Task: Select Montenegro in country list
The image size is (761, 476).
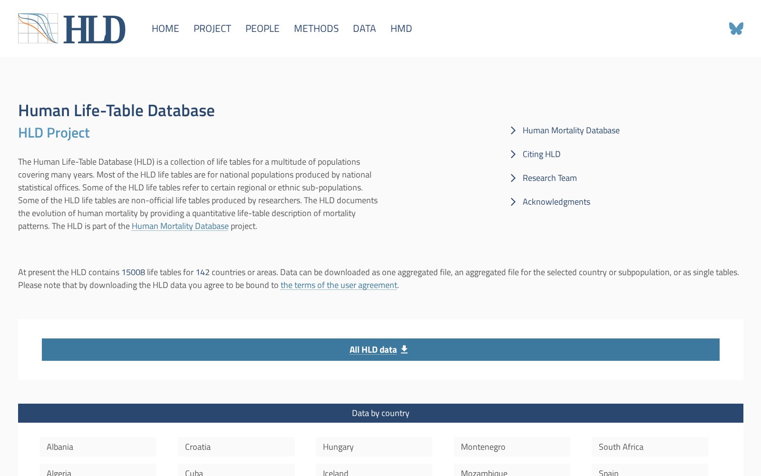Action: click(x=512, y=447)
